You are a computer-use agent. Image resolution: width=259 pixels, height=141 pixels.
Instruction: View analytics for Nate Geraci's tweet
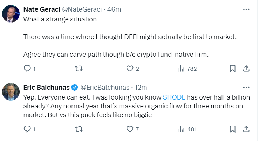tap(182, 69)
